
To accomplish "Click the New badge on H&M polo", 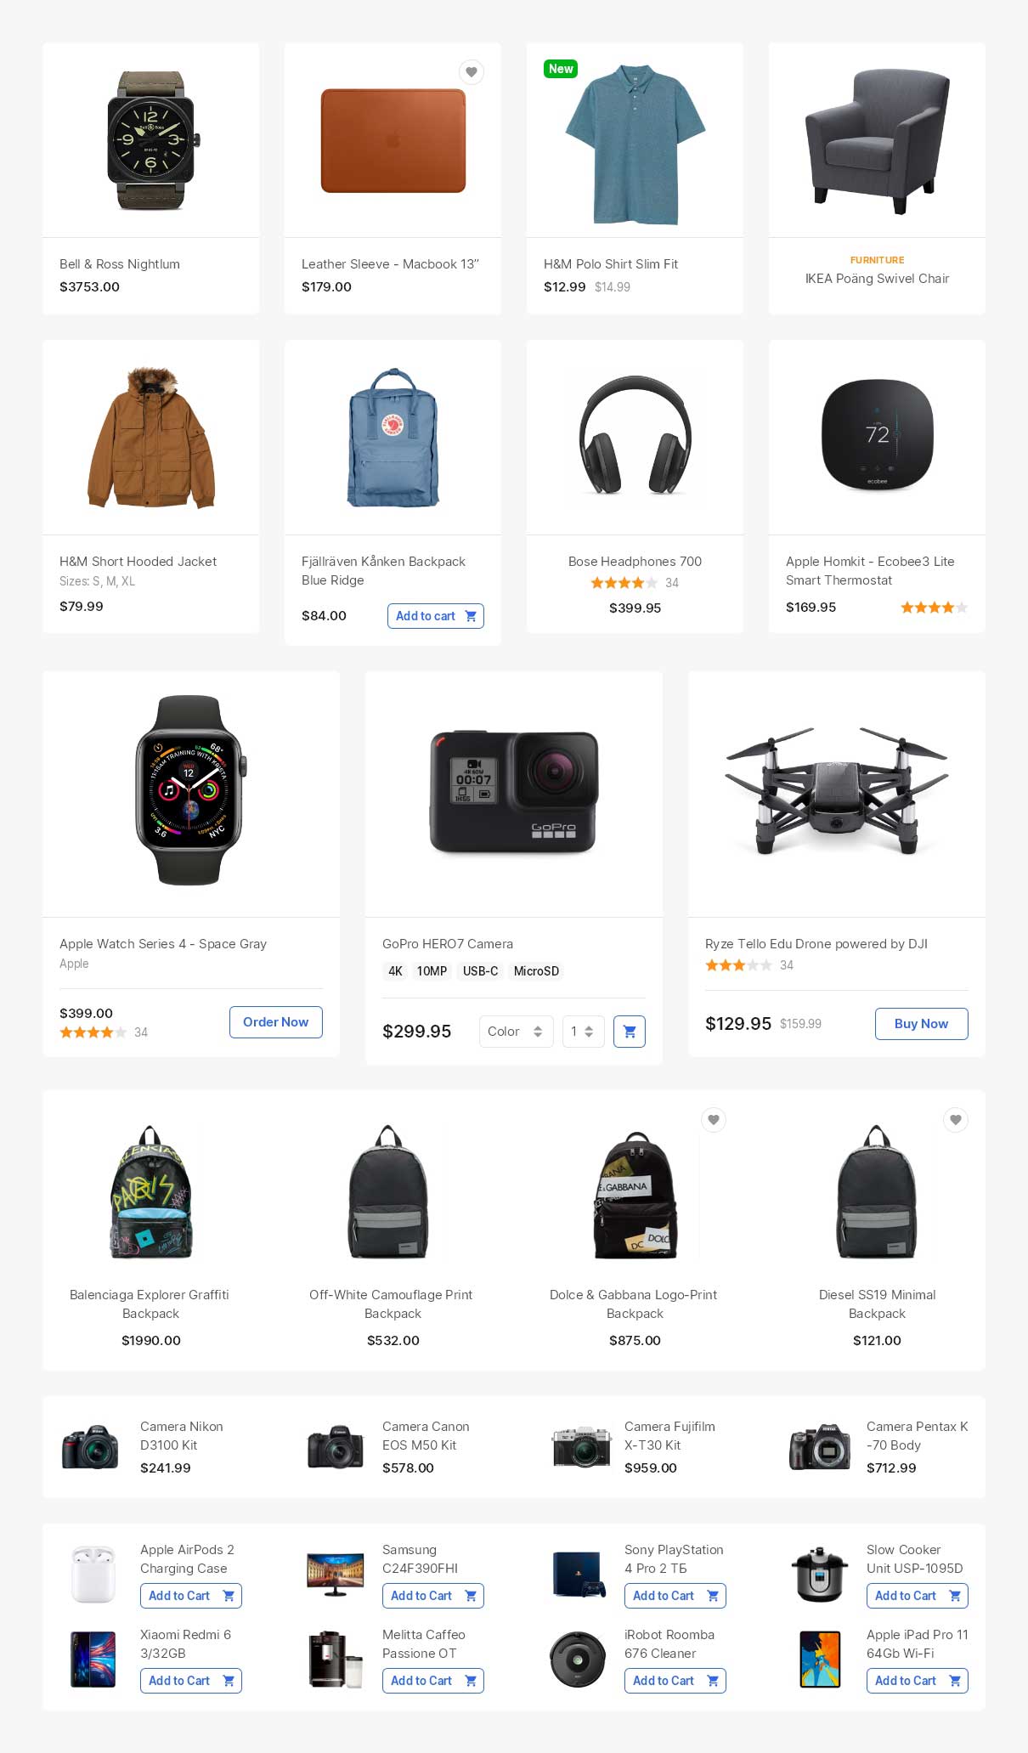I will point(561,69).
